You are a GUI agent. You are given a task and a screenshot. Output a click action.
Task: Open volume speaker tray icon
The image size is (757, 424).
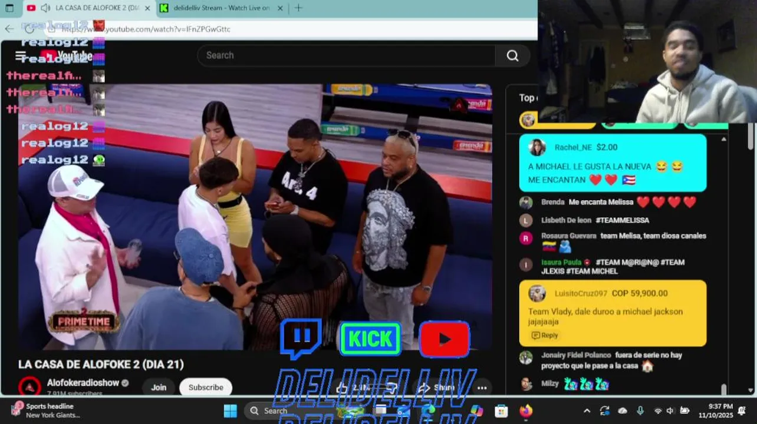[670, 410]
